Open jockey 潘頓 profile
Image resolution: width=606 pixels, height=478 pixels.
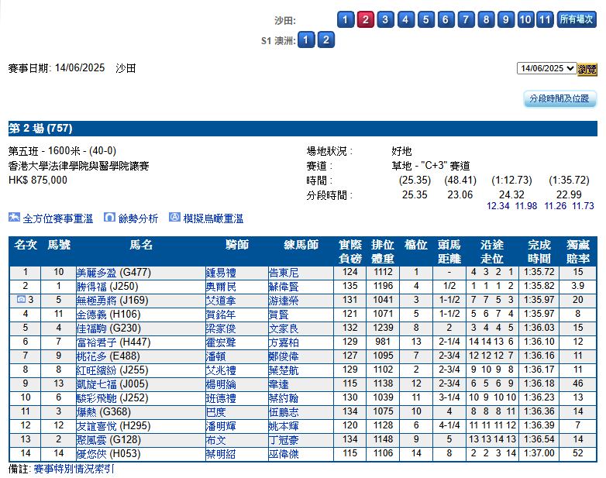tap(216, 356)
